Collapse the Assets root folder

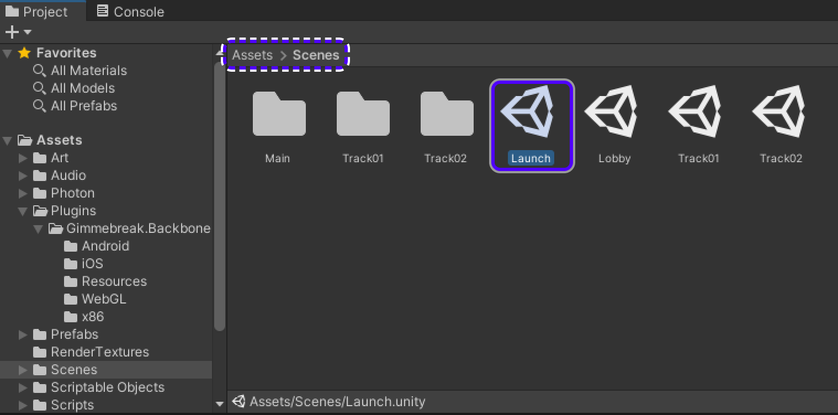(x=7, y=141)
